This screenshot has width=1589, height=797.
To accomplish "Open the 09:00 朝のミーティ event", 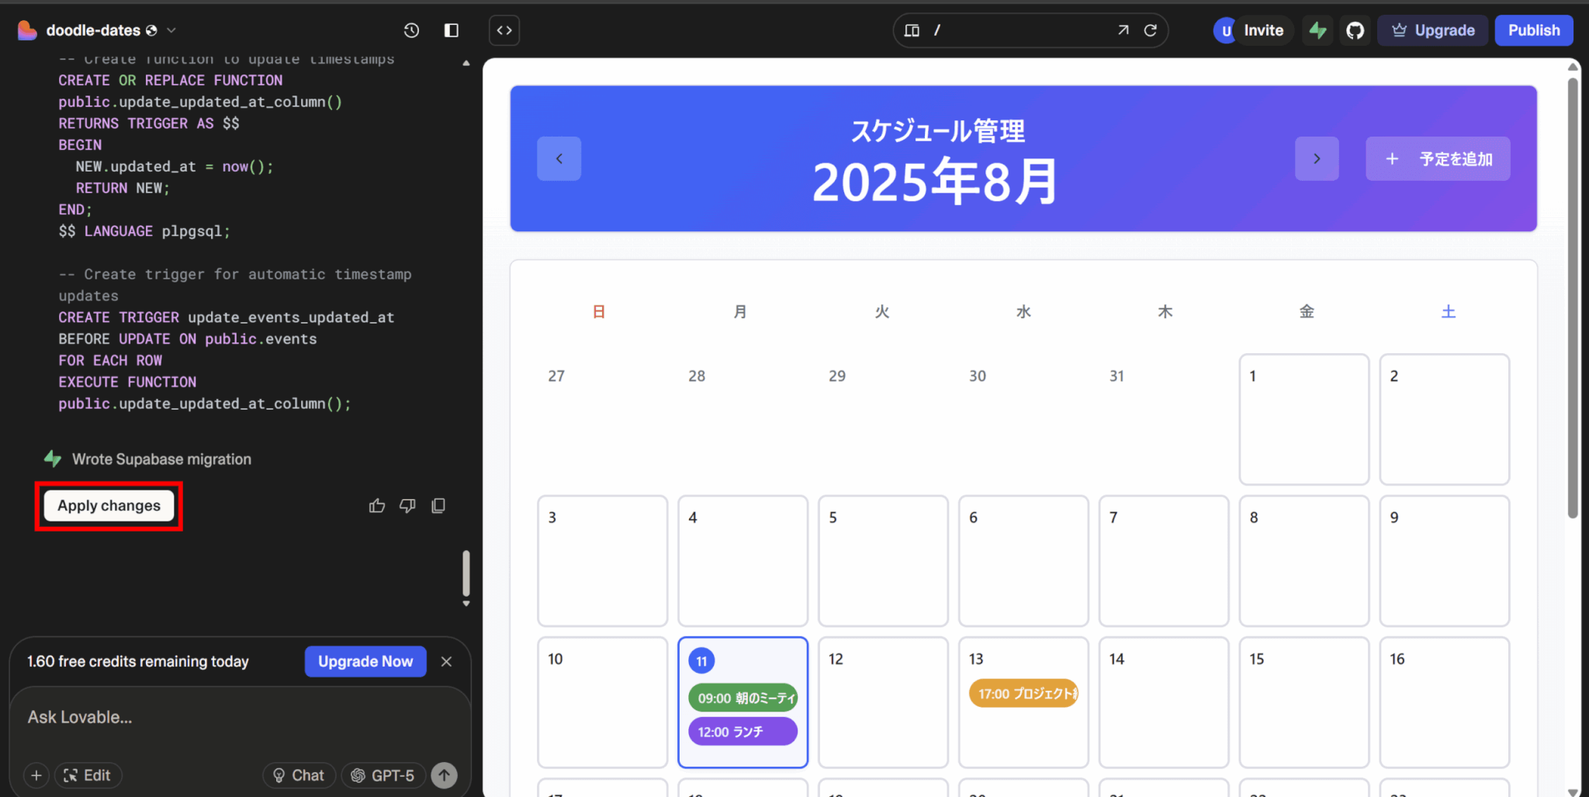I will (x=743, y=698).
